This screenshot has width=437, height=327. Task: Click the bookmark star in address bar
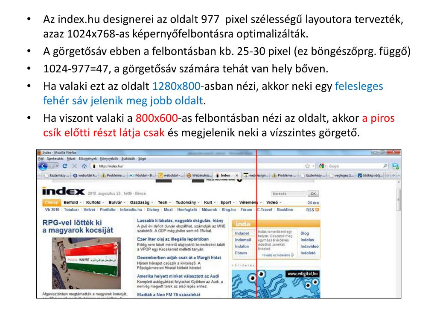coord(307,166)
